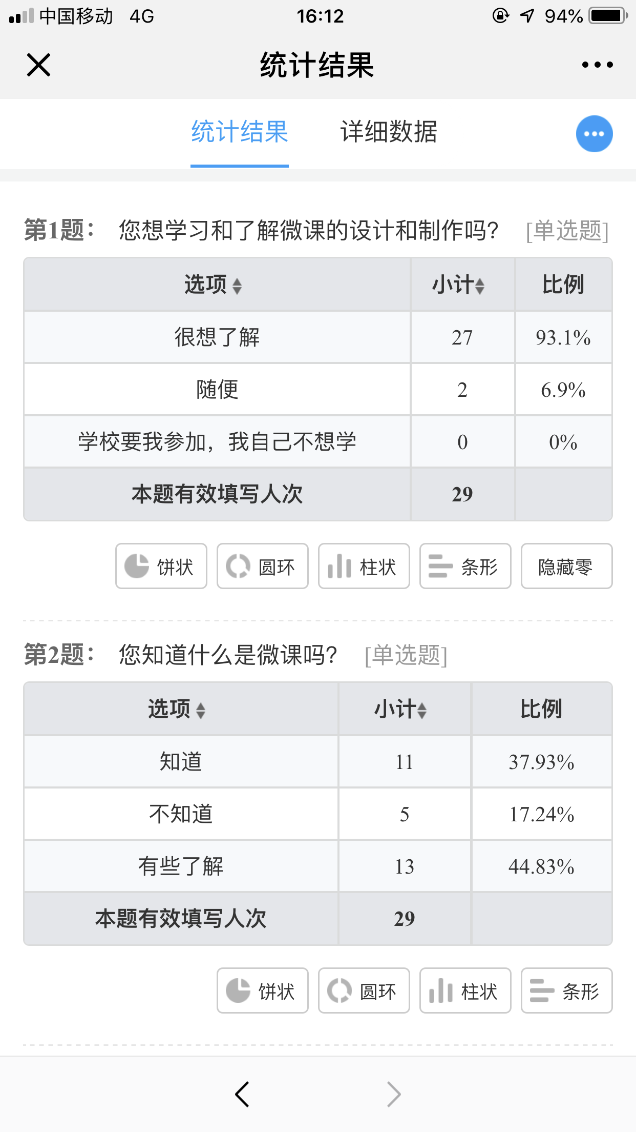Viewport: 636px width, 1132px height.
Task: Show question 2 as column chart (柱状)
Action: click(x=465, y=990)
